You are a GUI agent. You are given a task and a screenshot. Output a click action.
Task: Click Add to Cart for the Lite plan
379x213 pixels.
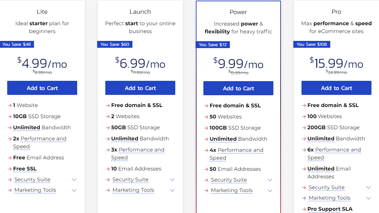(42, 88)
